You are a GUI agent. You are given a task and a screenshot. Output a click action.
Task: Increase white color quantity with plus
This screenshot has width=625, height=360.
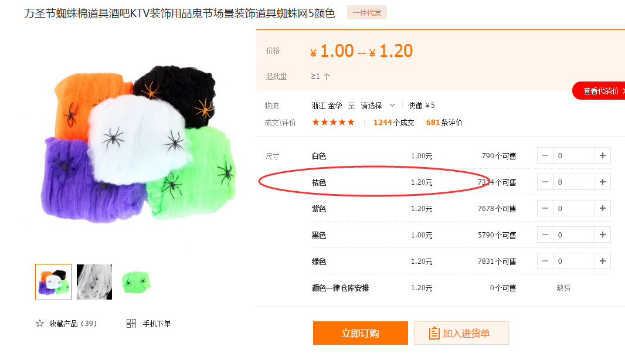(x=602, y=155)
